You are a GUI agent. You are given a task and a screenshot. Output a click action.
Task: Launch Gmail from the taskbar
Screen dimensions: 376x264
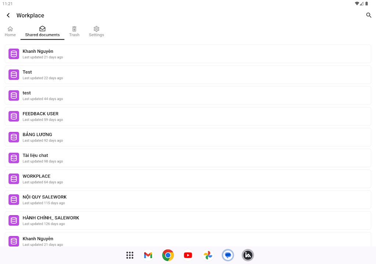148,255
